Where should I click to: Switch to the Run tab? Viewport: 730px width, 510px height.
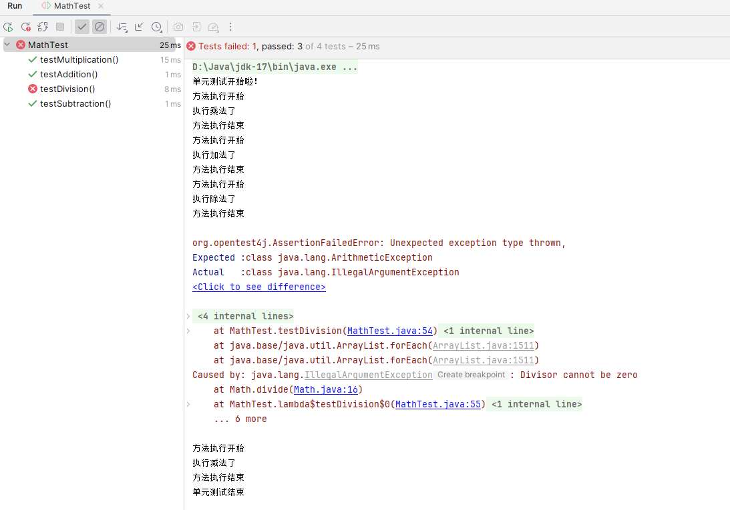[15, 6]
